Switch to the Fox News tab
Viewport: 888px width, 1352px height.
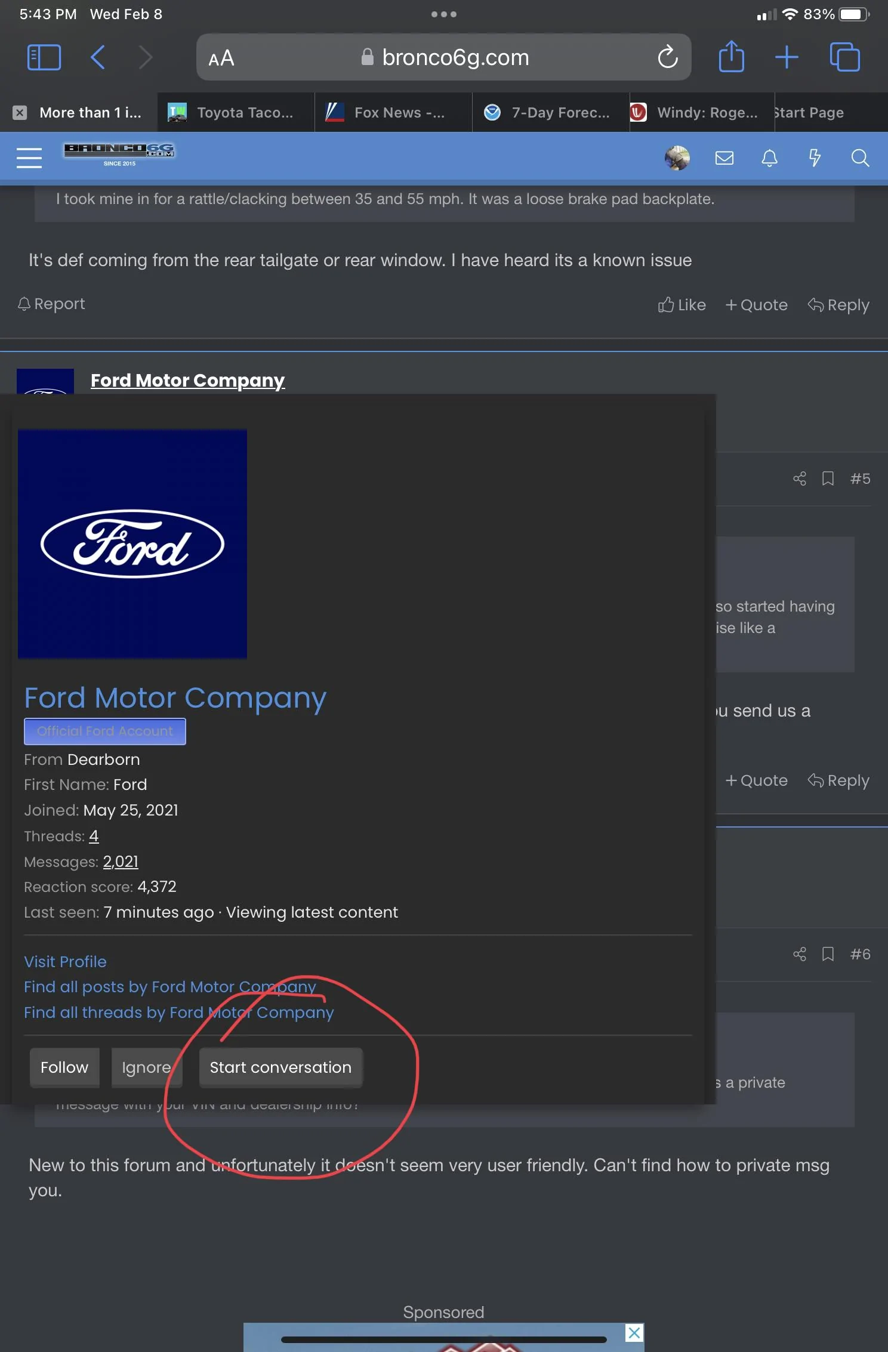393,112
